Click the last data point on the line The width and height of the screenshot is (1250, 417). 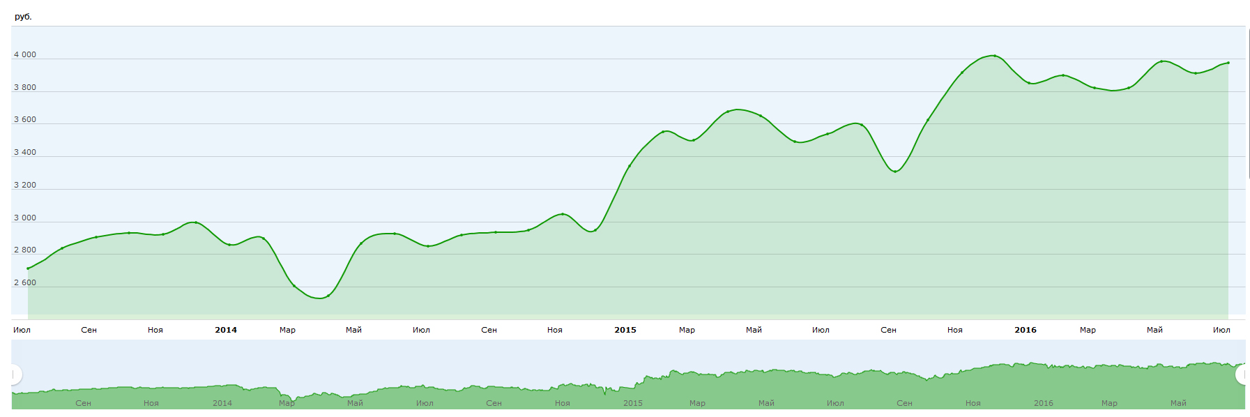pos(1228,63)
